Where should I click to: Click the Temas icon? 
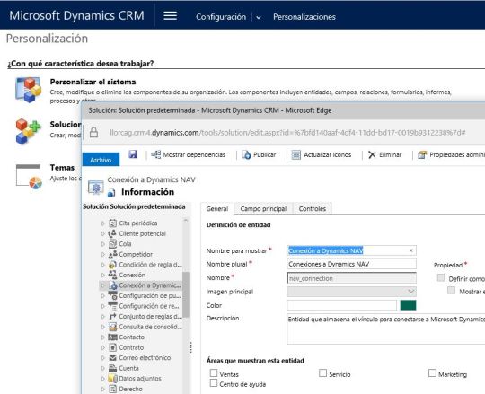click(x=29, y=177)
